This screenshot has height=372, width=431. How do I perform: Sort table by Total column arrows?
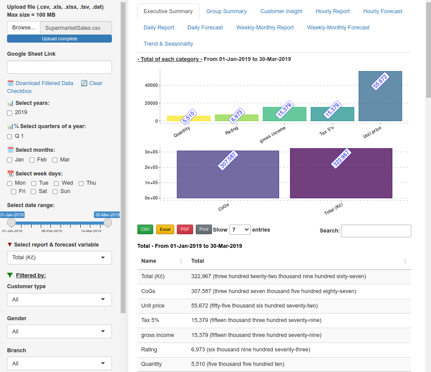(405, 261)
